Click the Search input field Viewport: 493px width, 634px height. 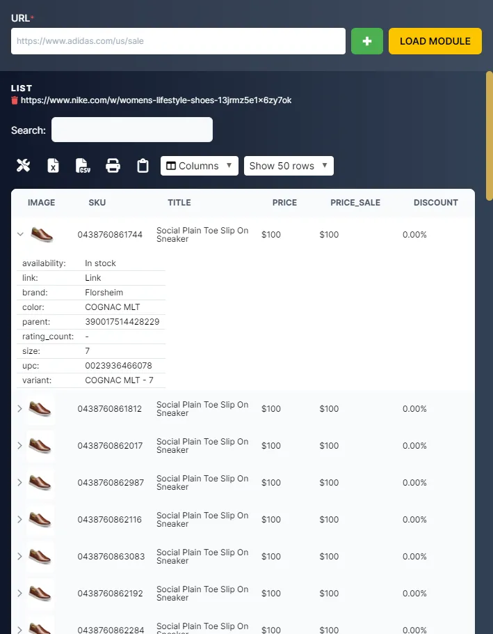(x=132, y=130)
